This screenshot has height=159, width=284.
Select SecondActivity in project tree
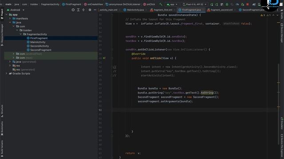39,46
